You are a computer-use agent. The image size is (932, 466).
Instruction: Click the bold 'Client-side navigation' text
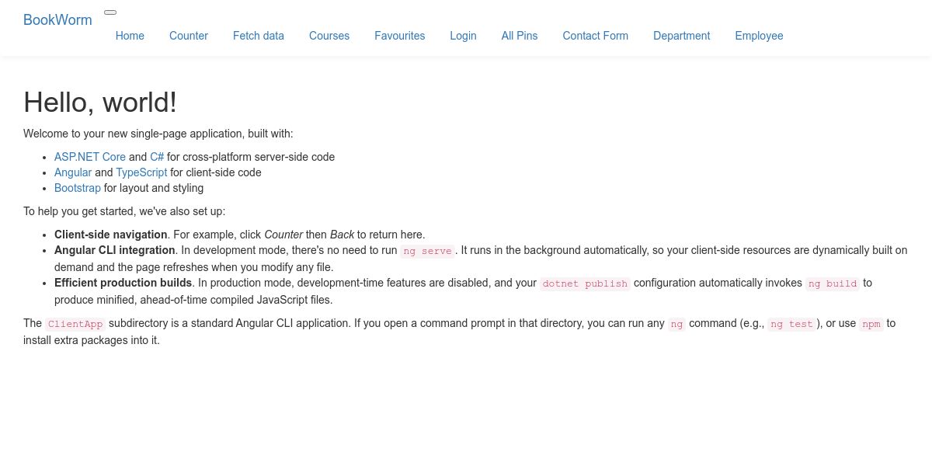[x=111, y=235]
